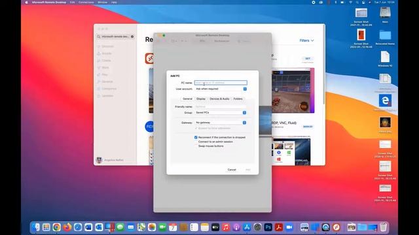Launch Safari from the dock

coord(78,227)
